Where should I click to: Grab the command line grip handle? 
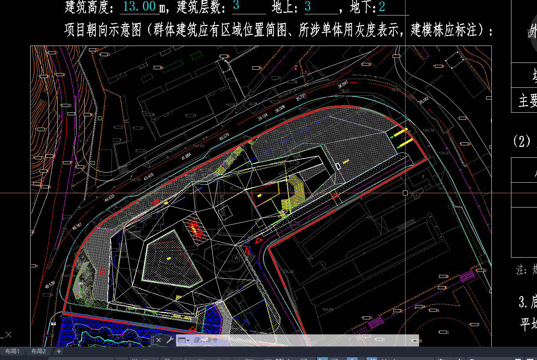(x=153, y=340)
